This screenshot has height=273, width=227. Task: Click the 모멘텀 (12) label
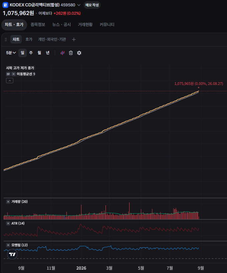[x=19, y=245]
